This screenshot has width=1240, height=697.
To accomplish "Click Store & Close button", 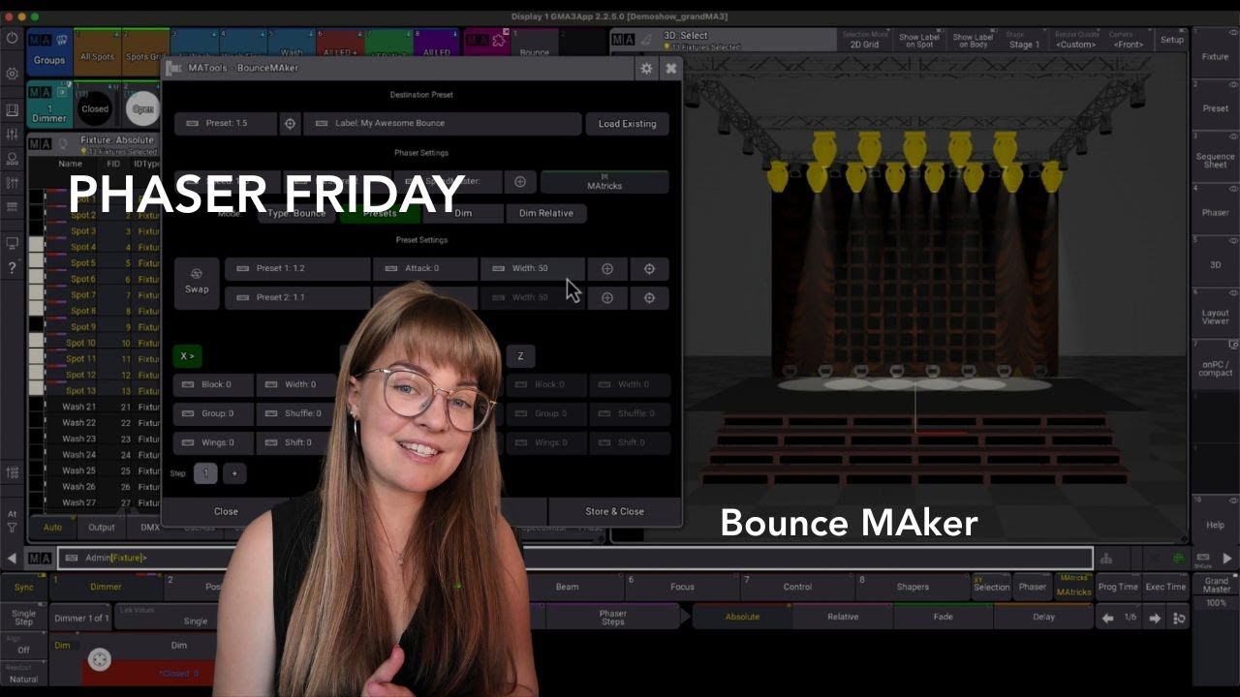I will pyautogui.click(x=614, y=511).
